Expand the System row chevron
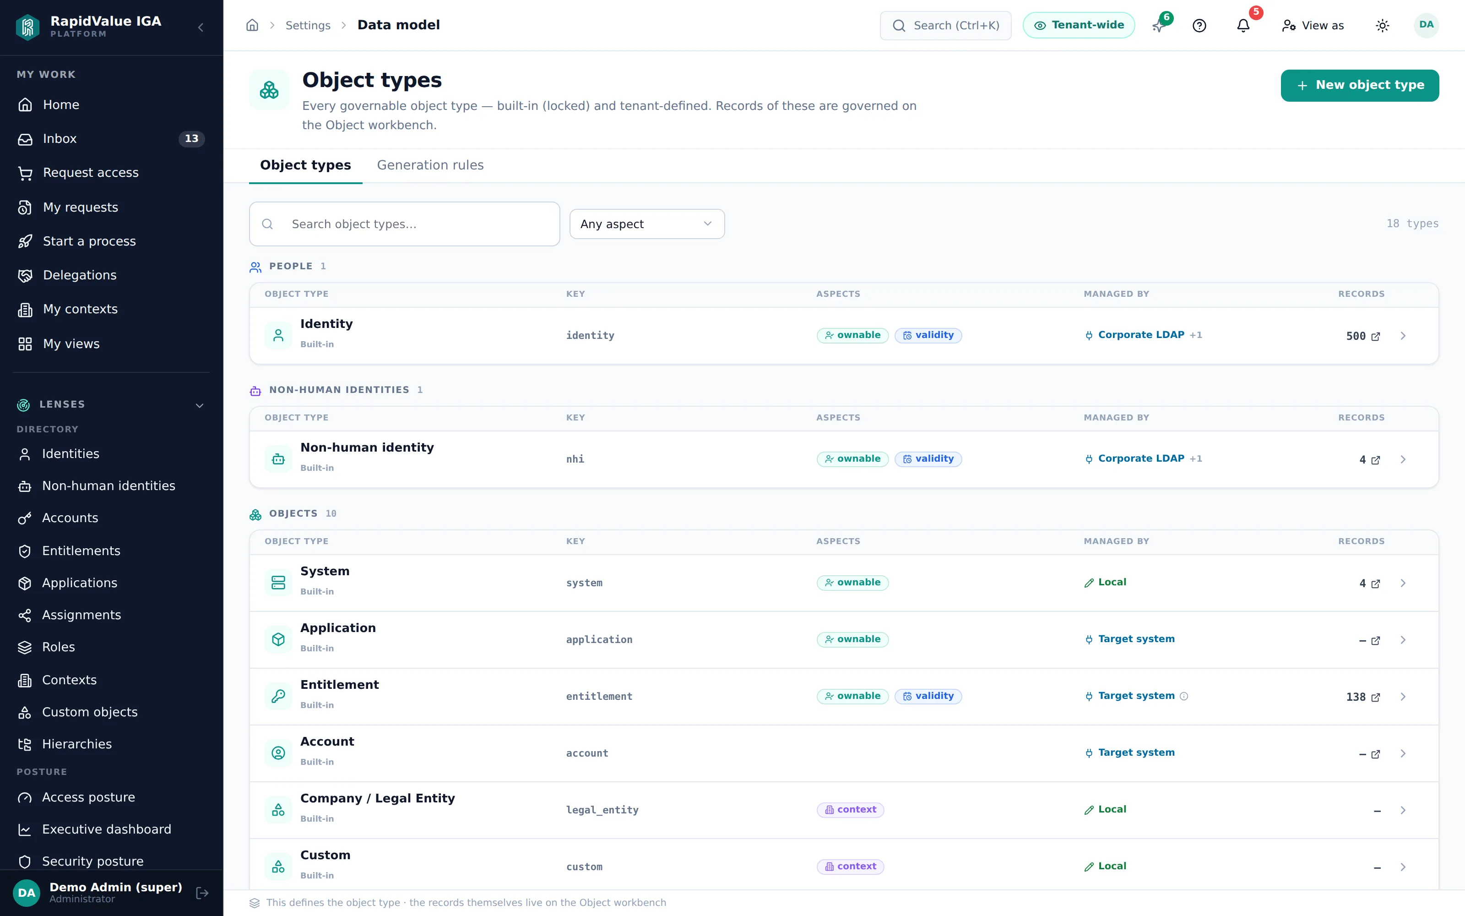The image size is (1465, 916). pyautogui.click(x=1403, y=583)
